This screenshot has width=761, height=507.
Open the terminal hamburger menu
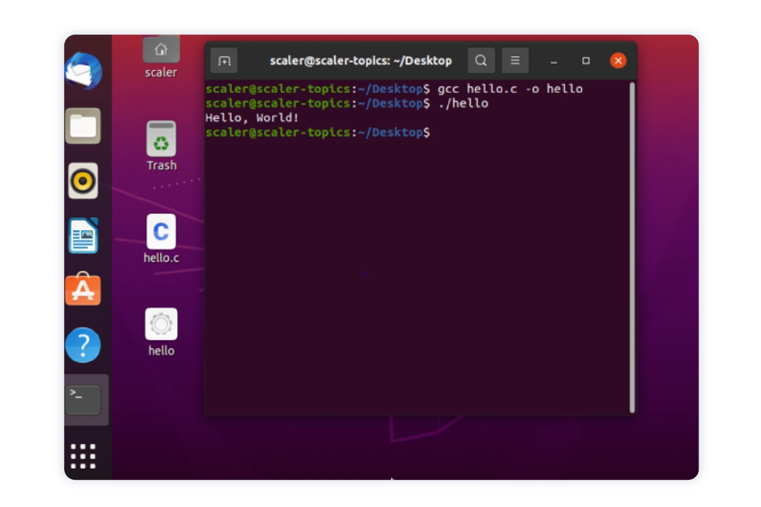click(x=515, y=60)
